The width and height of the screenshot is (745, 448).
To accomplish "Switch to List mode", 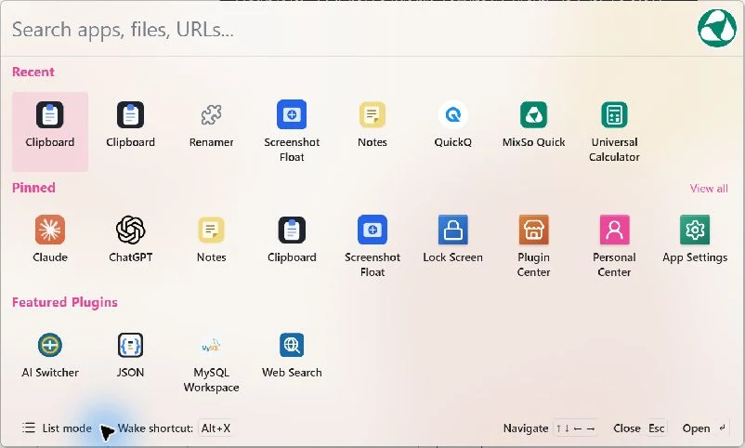I will [x=57, y=428].
